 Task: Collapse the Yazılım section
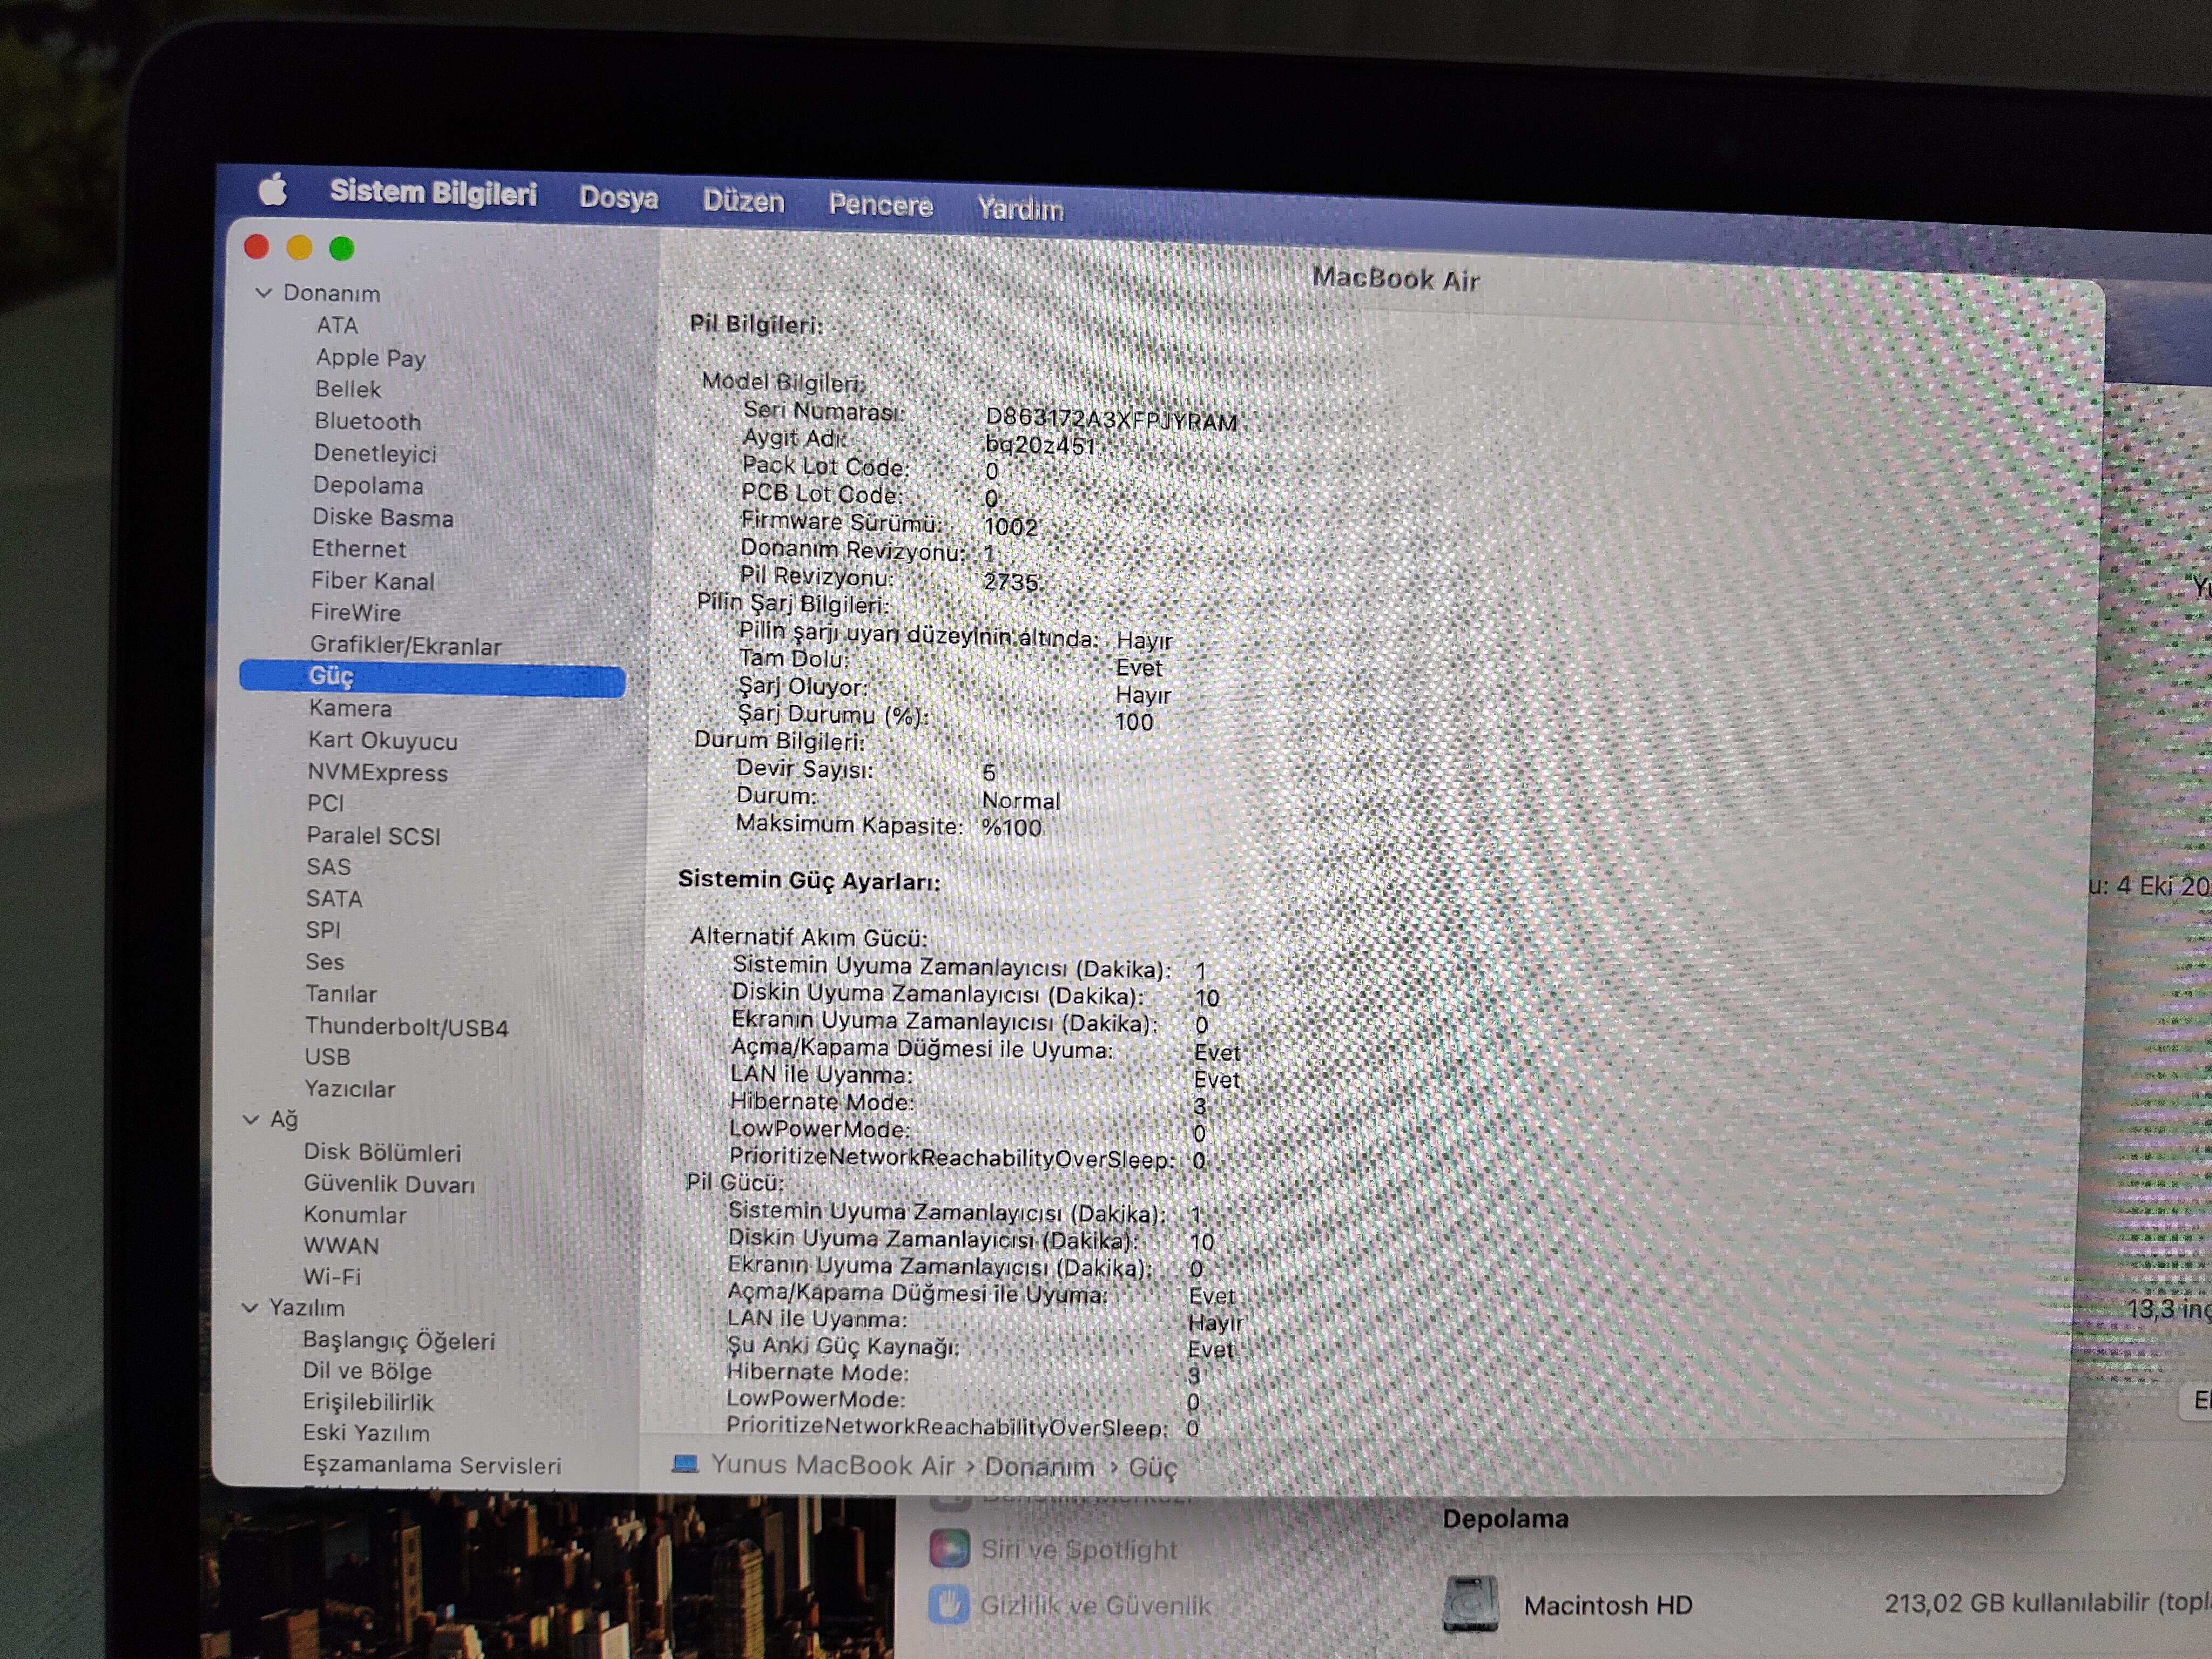pos(249,1307)
